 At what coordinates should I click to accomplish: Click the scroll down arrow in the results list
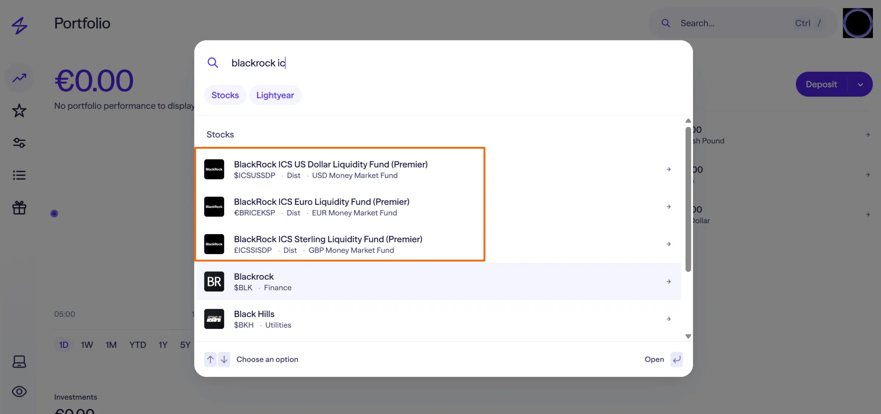(688, 336)
